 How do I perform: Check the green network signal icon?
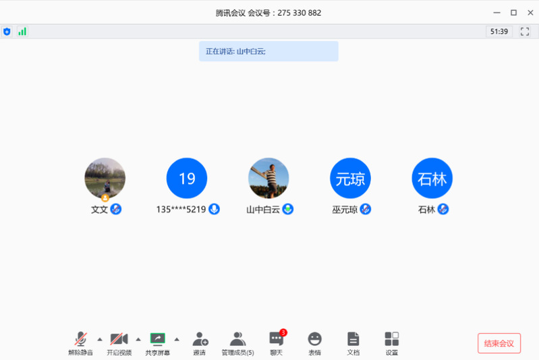(x=22, y=31)
